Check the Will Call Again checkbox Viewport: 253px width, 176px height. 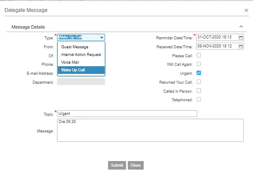199,64
